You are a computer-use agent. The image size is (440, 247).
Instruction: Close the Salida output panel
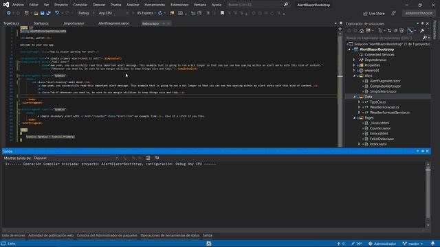[x=428, y=151]
